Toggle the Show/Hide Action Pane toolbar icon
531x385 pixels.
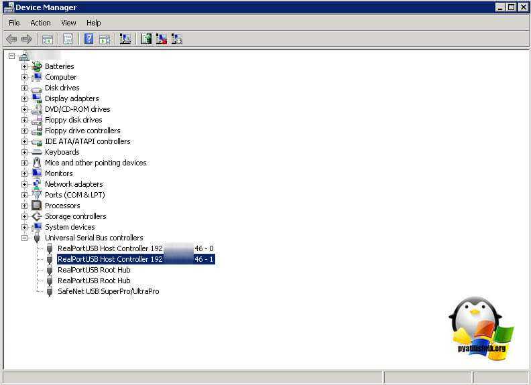click(105, 40)
